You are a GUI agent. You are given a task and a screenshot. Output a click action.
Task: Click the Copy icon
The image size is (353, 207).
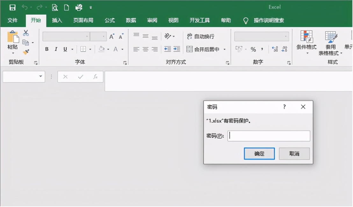coord(26,43)
